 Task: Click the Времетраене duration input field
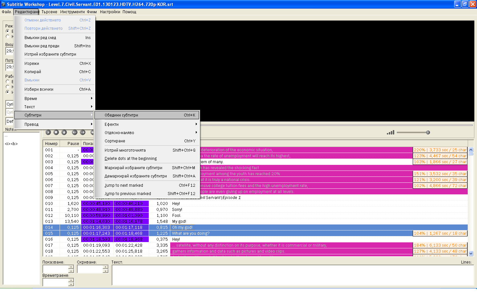(x=56, y=282)
